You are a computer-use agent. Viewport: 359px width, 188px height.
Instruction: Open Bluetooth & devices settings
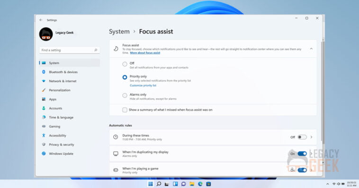70,72
